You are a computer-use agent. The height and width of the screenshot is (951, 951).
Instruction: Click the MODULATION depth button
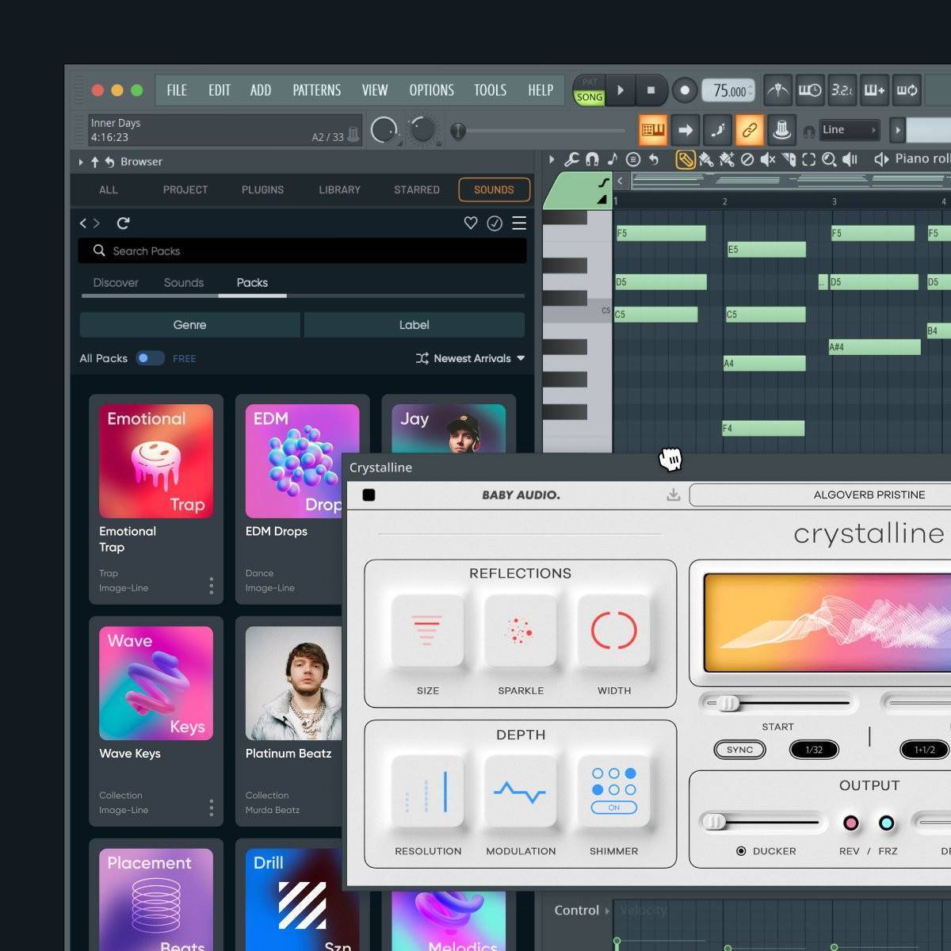point(521,791)
